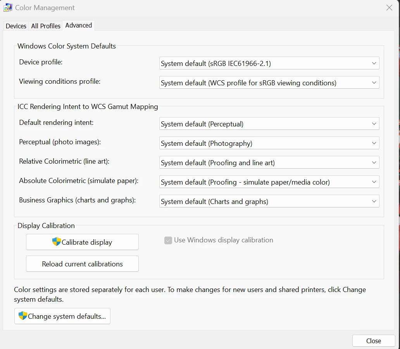Screen dimensions: 400x349
Task: Click the Display Calibration group heading
Action: pos(46,226)
